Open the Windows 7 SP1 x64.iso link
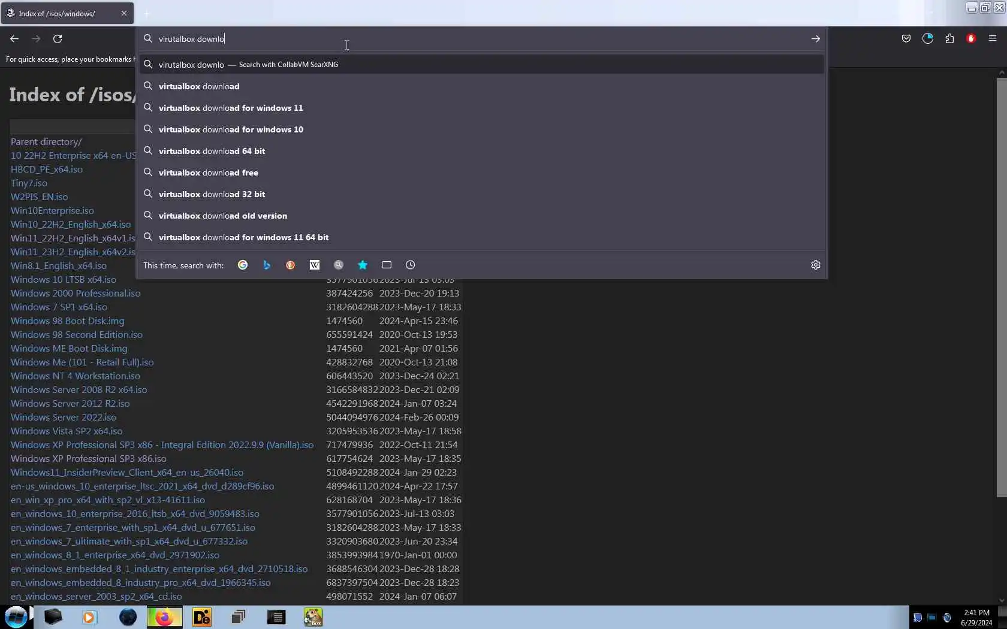This screenshot has width=1007, height=629. [x=59, y=307]
